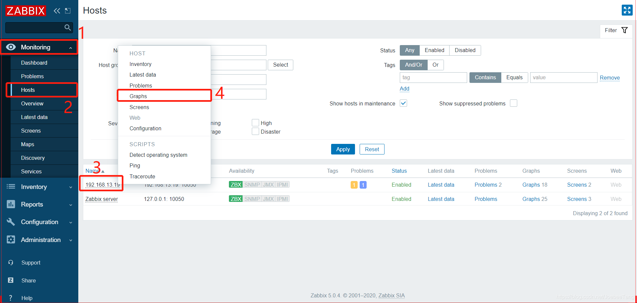
Task: Expand the Configuration menu section
Action: coord(71,222)
